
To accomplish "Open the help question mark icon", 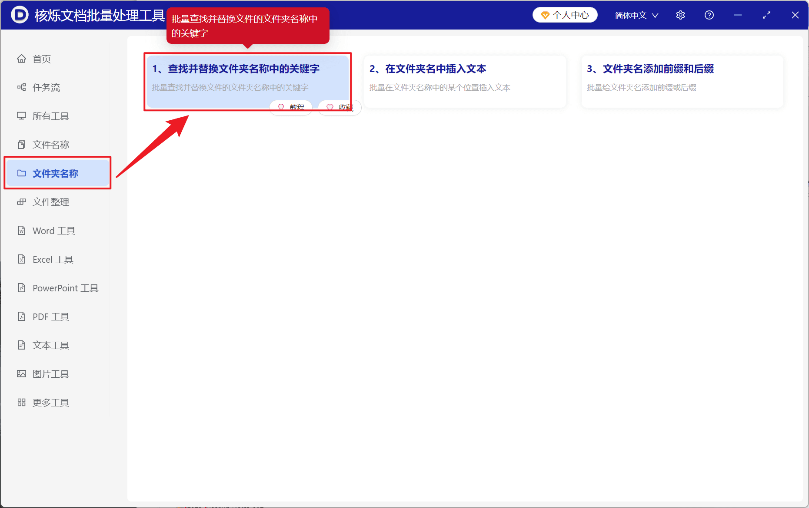I will click(709, 15).
